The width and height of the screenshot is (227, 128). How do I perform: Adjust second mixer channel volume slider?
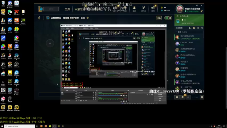point(110,101)
